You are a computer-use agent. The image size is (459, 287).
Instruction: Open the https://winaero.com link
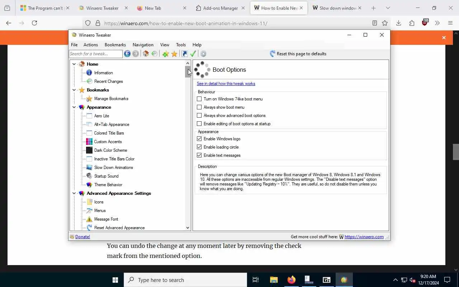pyautogui.click(x=364, y=237)
